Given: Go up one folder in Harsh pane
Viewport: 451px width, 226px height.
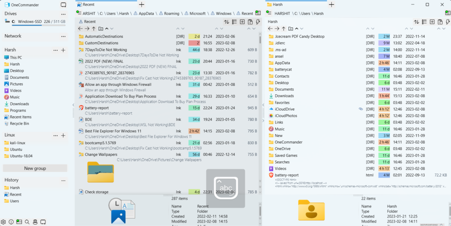Looking at the screenshot, I should click(284, 29).
